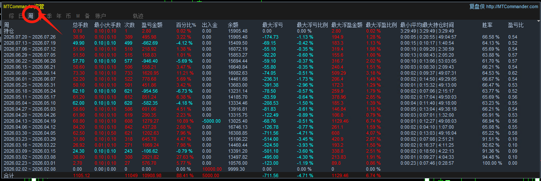Click the 10908.98 total profit cell
541x181 pixels.
(151, 176)
